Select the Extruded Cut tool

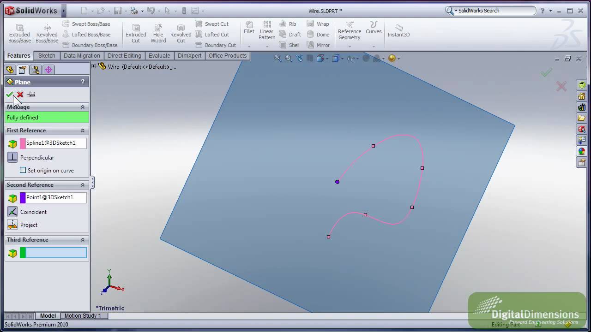136,34
